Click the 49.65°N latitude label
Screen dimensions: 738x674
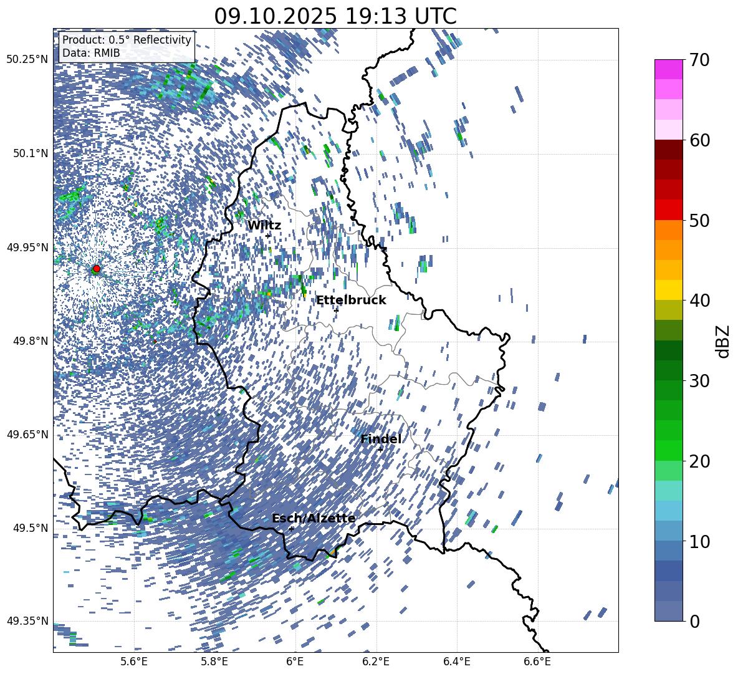27,435
